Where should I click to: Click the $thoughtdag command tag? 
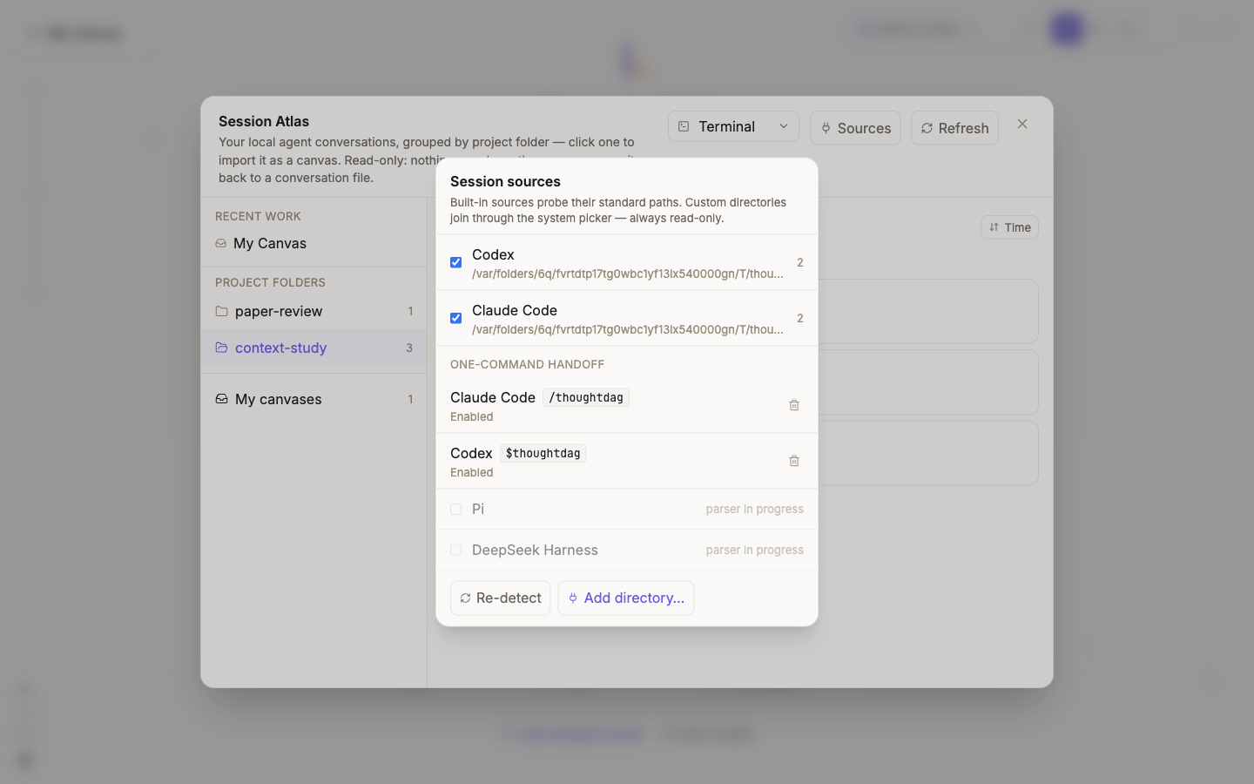click(x=543, y=453)
